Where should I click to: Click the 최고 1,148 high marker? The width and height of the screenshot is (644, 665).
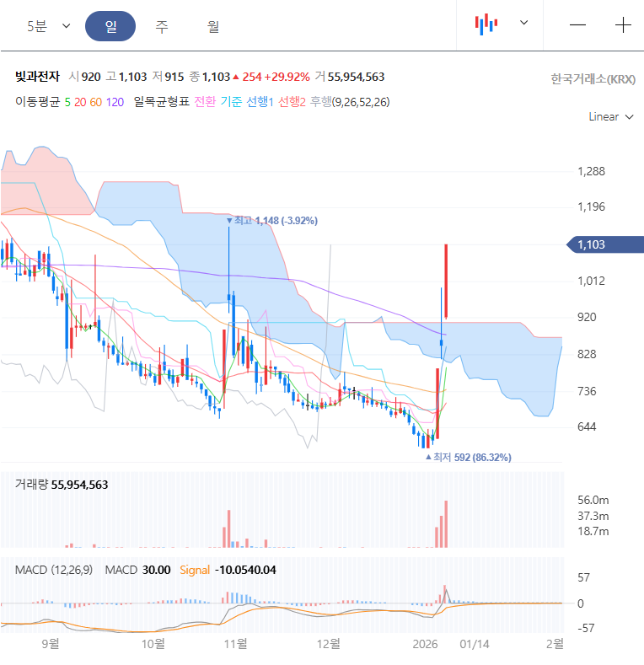(272, 221)
